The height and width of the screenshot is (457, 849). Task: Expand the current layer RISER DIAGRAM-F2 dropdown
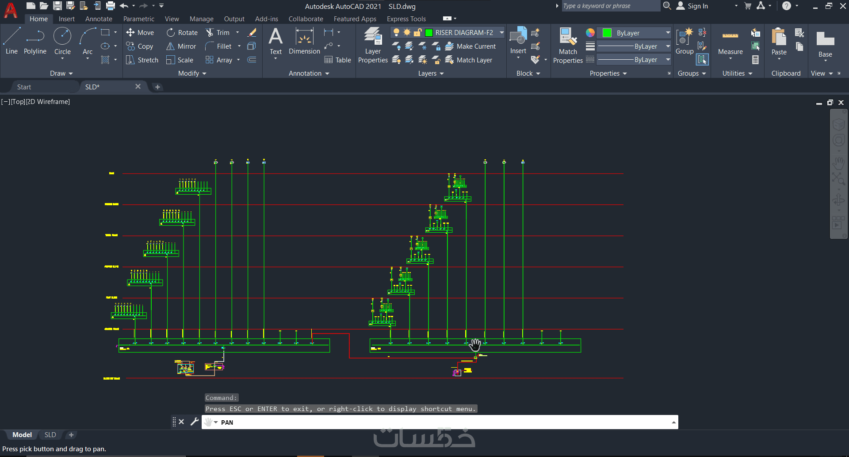point(501,32)
